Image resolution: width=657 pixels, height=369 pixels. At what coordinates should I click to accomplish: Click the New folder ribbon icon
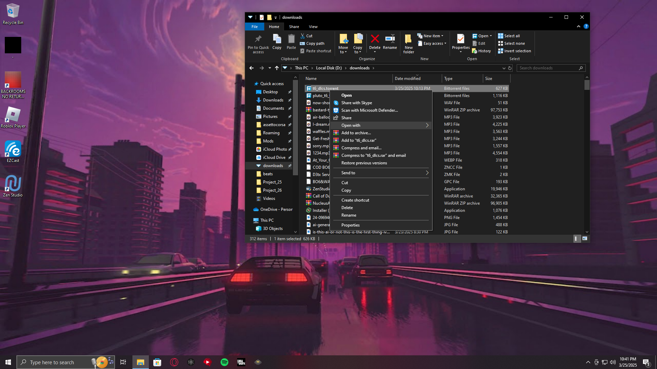point(408,39)
